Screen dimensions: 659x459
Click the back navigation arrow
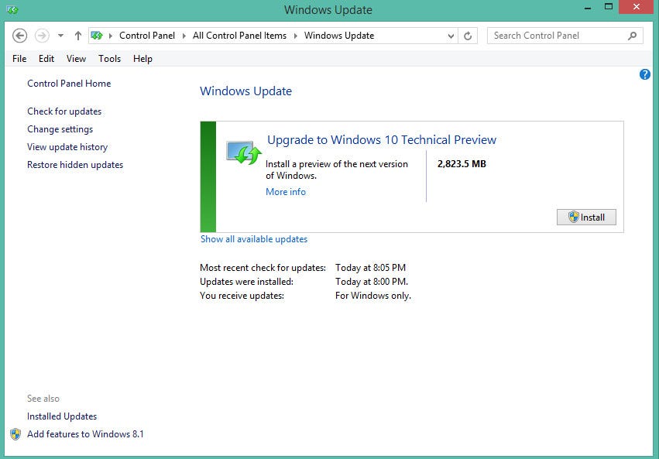tap(18, 36)
